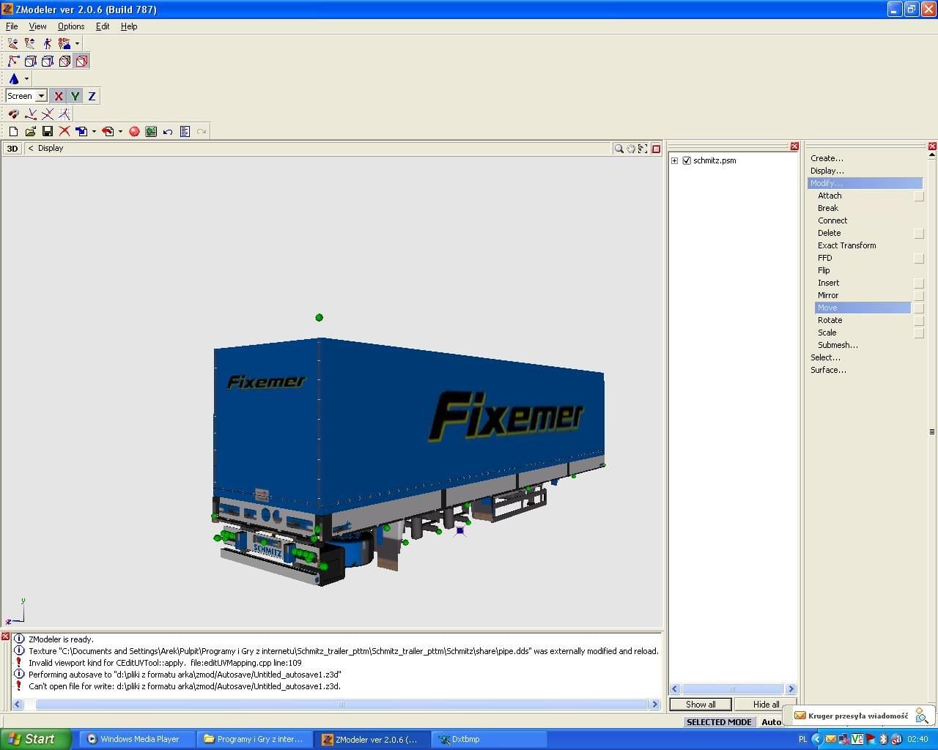The height and width of the screenshot is (750, 938).
Task: Toggle the options box beside Mirror
Action: click(x=919, y=296)
